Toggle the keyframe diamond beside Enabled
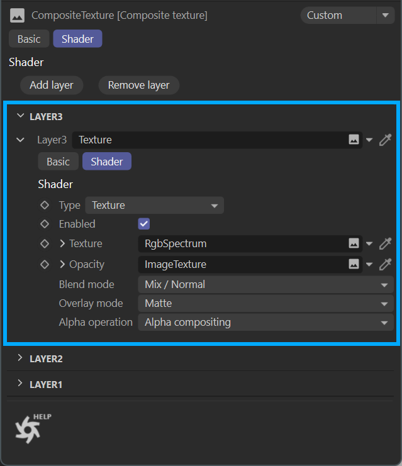This screenshot has height=466, width=402. click(44, 224)
